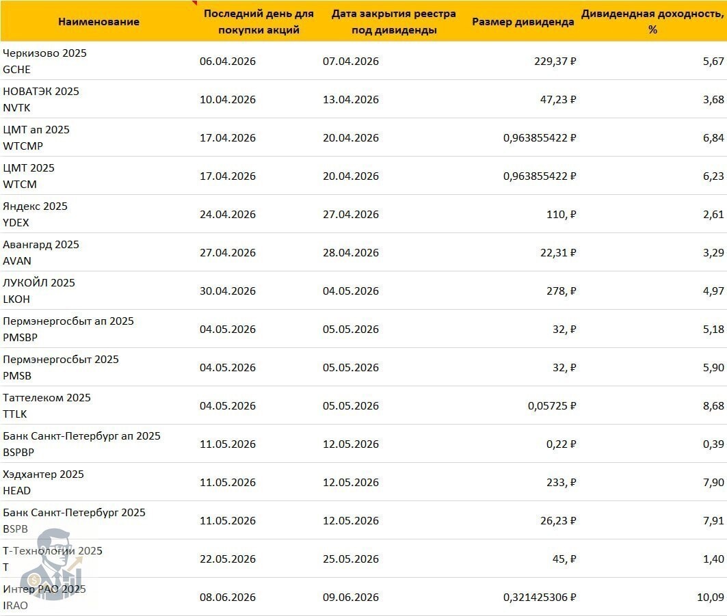Click the yield value 5,90
This screenshot has width=727, height=616.
pos(713,368)
